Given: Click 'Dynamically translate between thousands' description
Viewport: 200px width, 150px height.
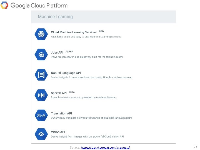Looking at the screenshot, I should pos(91,118).
